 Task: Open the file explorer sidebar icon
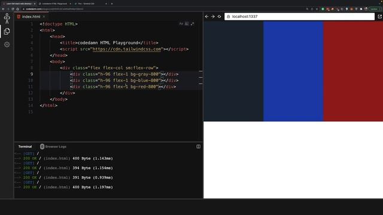7,31
